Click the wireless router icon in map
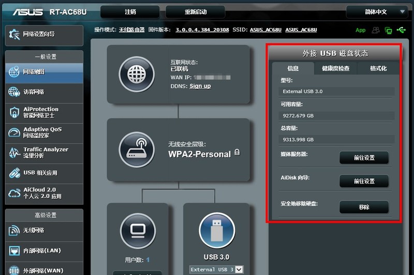Image resolution: width=414 pixels, height=275 pixels. click(x=137, y=150)
